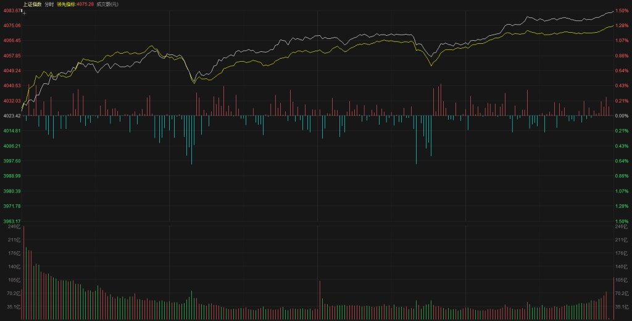Viewport: 632px width, 321px height.
Task: Click the red 1.07% percentage axis label
Action: [621, 41]
